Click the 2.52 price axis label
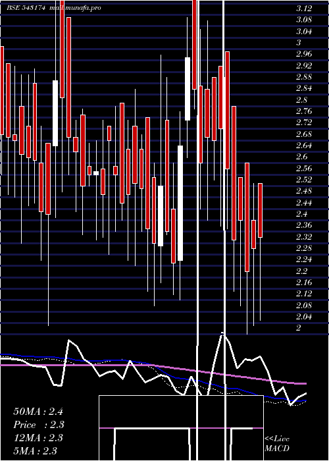Viewport: 329px width, 461px height. 304,180
